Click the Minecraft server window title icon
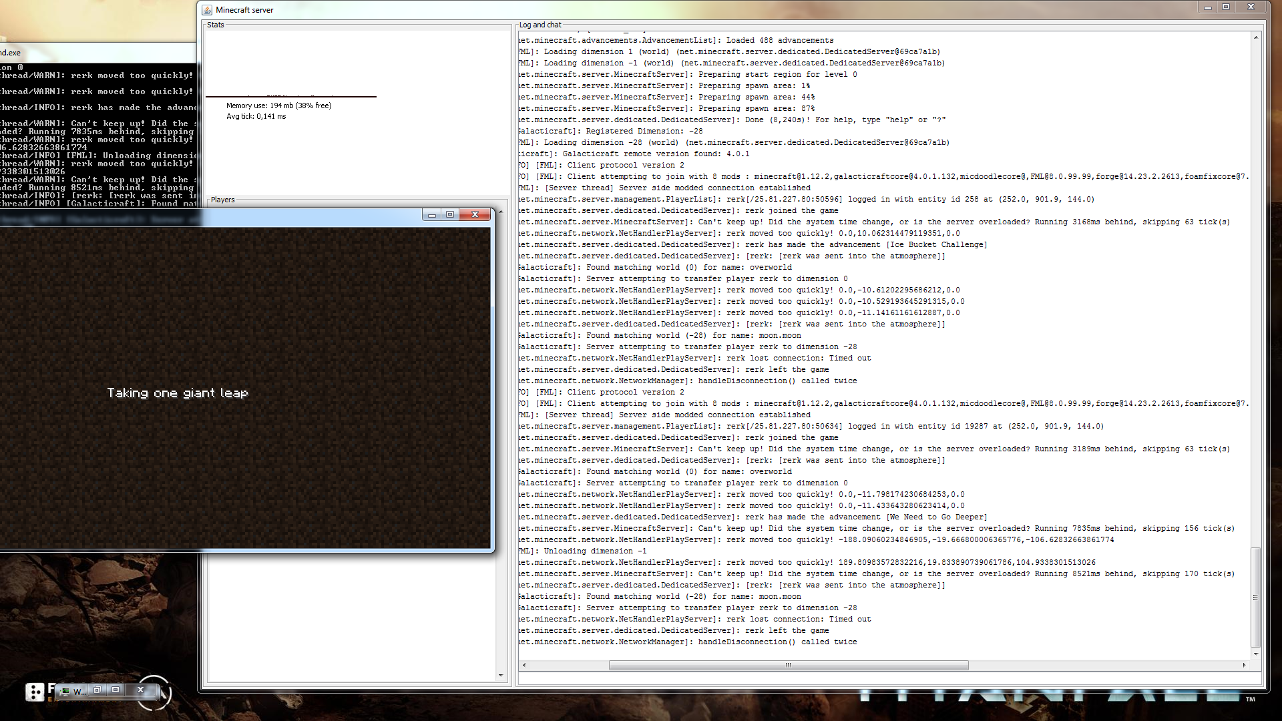 point(207,10)
